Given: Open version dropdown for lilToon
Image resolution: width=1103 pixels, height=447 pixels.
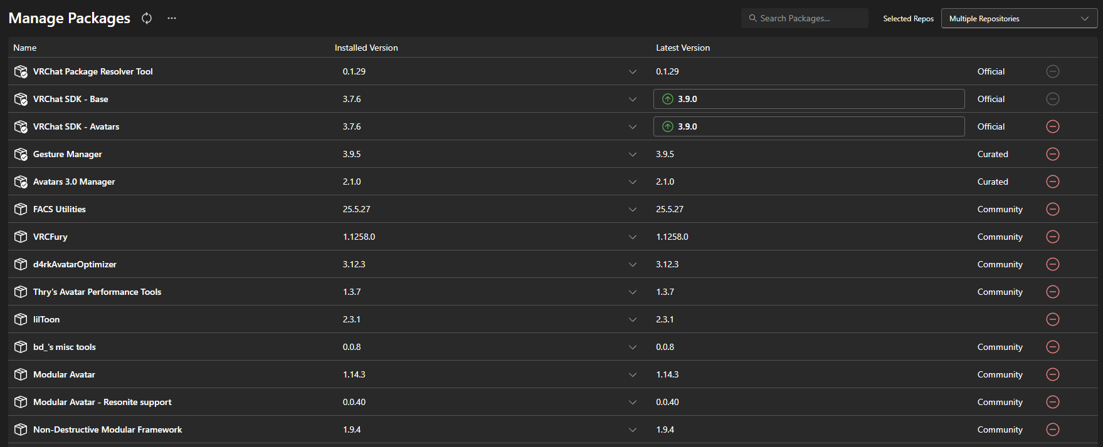Looking at the screenshot, I should click(x=633, y=320).
